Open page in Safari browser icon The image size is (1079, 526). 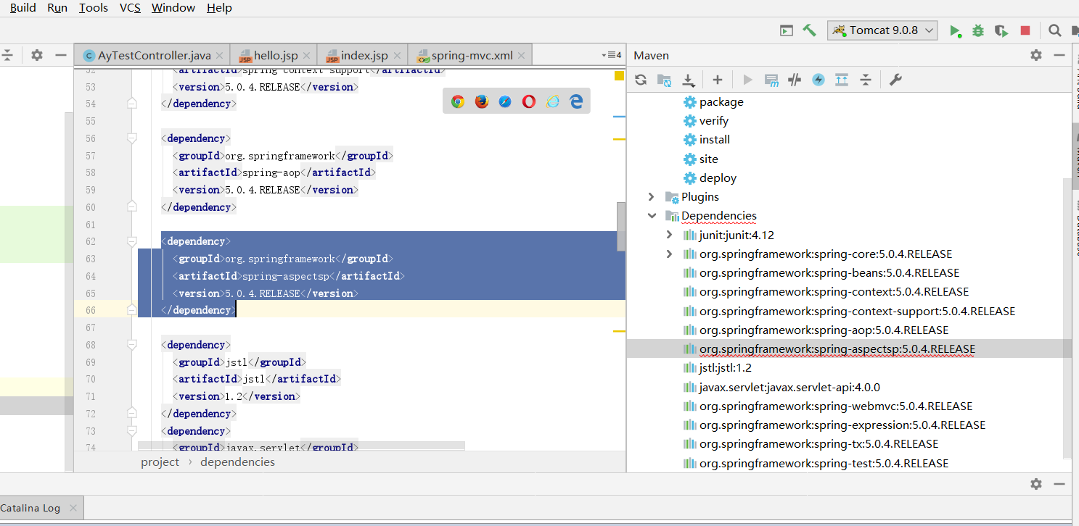pos(505,101)
